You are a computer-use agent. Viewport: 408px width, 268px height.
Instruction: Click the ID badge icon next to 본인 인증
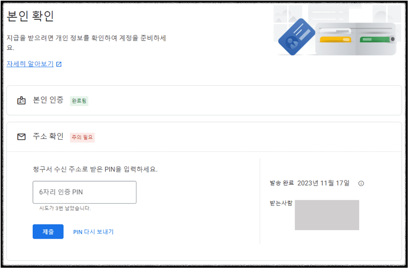22,100
